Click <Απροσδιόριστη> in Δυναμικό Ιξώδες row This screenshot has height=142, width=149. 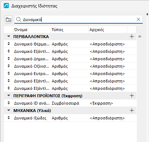coord(107,118)
